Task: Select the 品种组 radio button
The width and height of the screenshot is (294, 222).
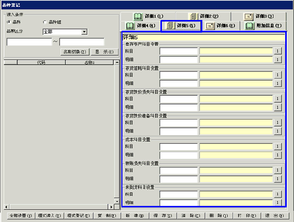Action: tap(45, 22)
